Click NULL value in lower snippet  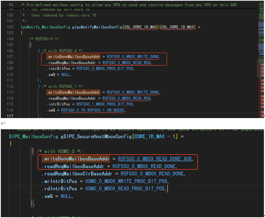(66, 196)
